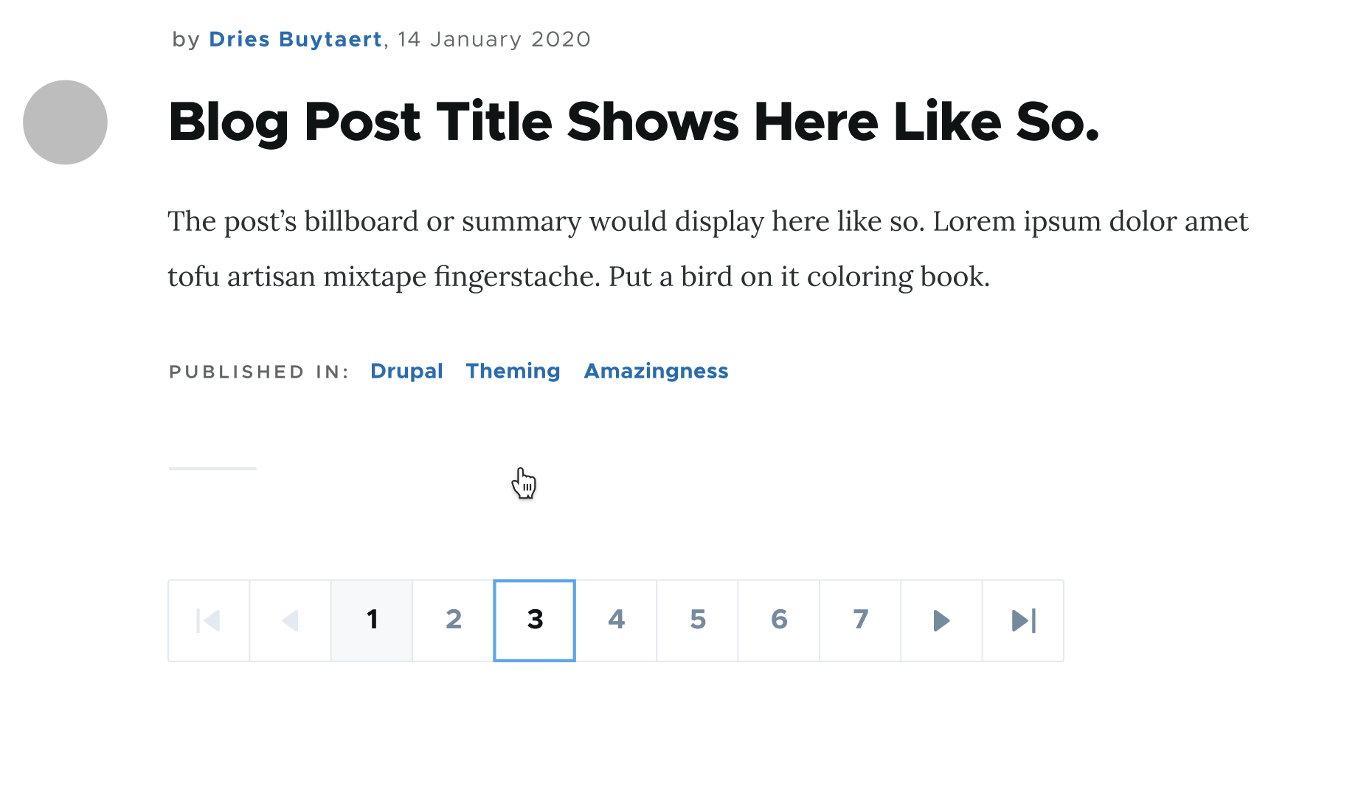The image size is (1347, 798).
Task: Click the blog post title heading
Action: (634, 122)
